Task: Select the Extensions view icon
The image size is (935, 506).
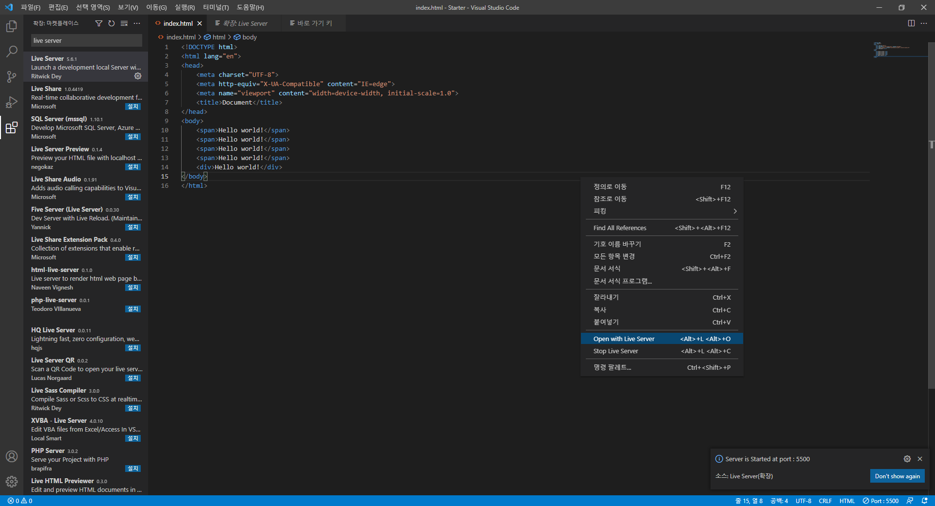Action: (12, 127)
